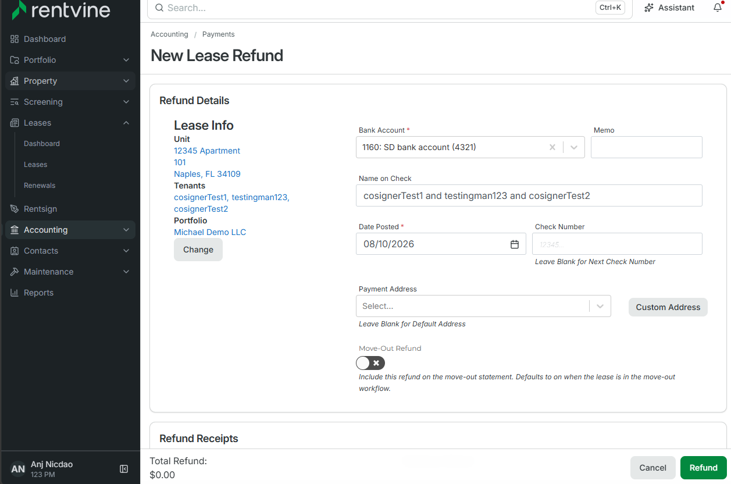
Task: Click the green Refund button
Action: (704, 468)
